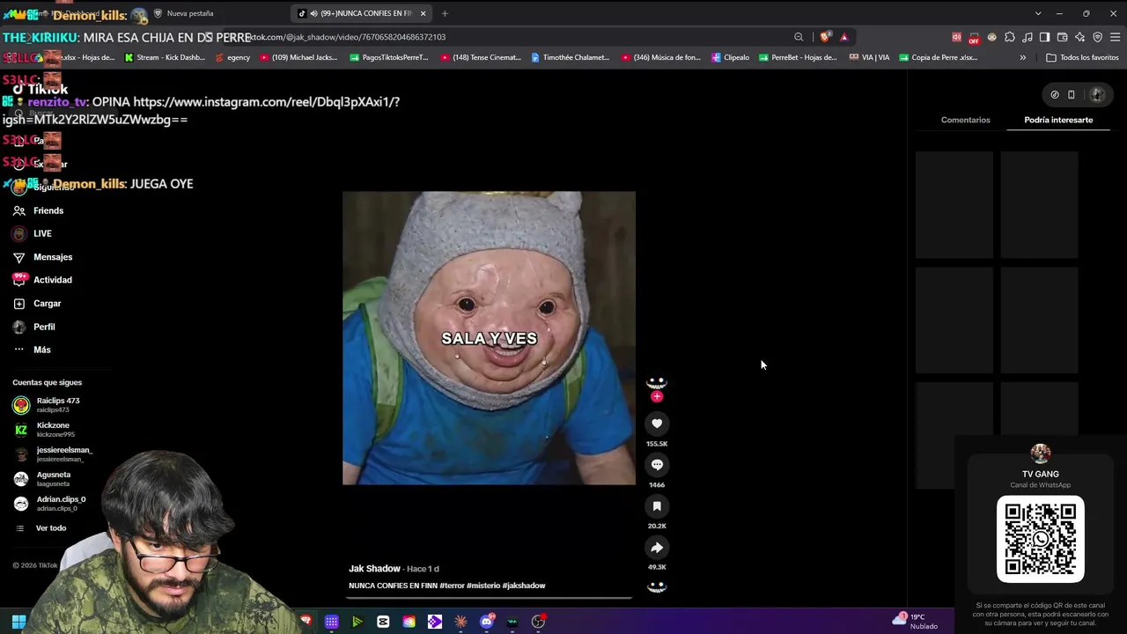
Task: Open the Jak Shadow author avatar
Action: point(657,383)
